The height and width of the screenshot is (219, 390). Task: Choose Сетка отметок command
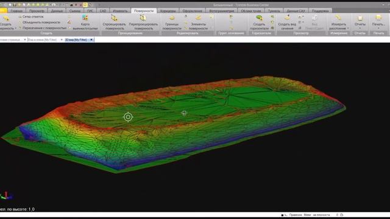31,16
